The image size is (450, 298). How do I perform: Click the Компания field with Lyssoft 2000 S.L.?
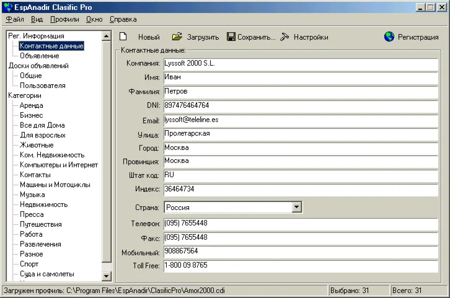point(301,64)
